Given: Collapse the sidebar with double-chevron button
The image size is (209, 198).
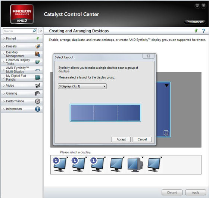Looking at the screenshot, I should click(41, 31).
